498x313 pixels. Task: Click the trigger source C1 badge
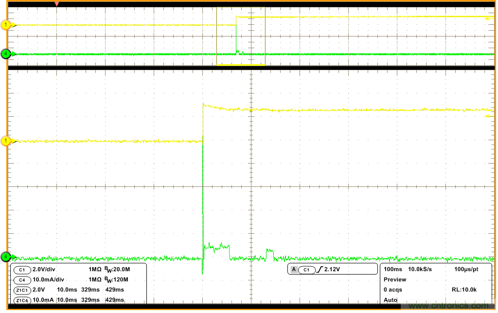tap(306, 270)
